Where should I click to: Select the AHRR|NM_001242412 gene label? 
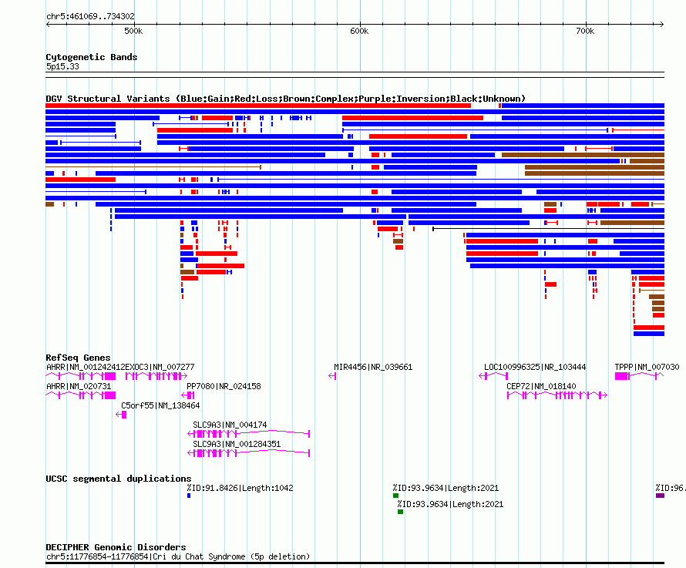point(86,367)
